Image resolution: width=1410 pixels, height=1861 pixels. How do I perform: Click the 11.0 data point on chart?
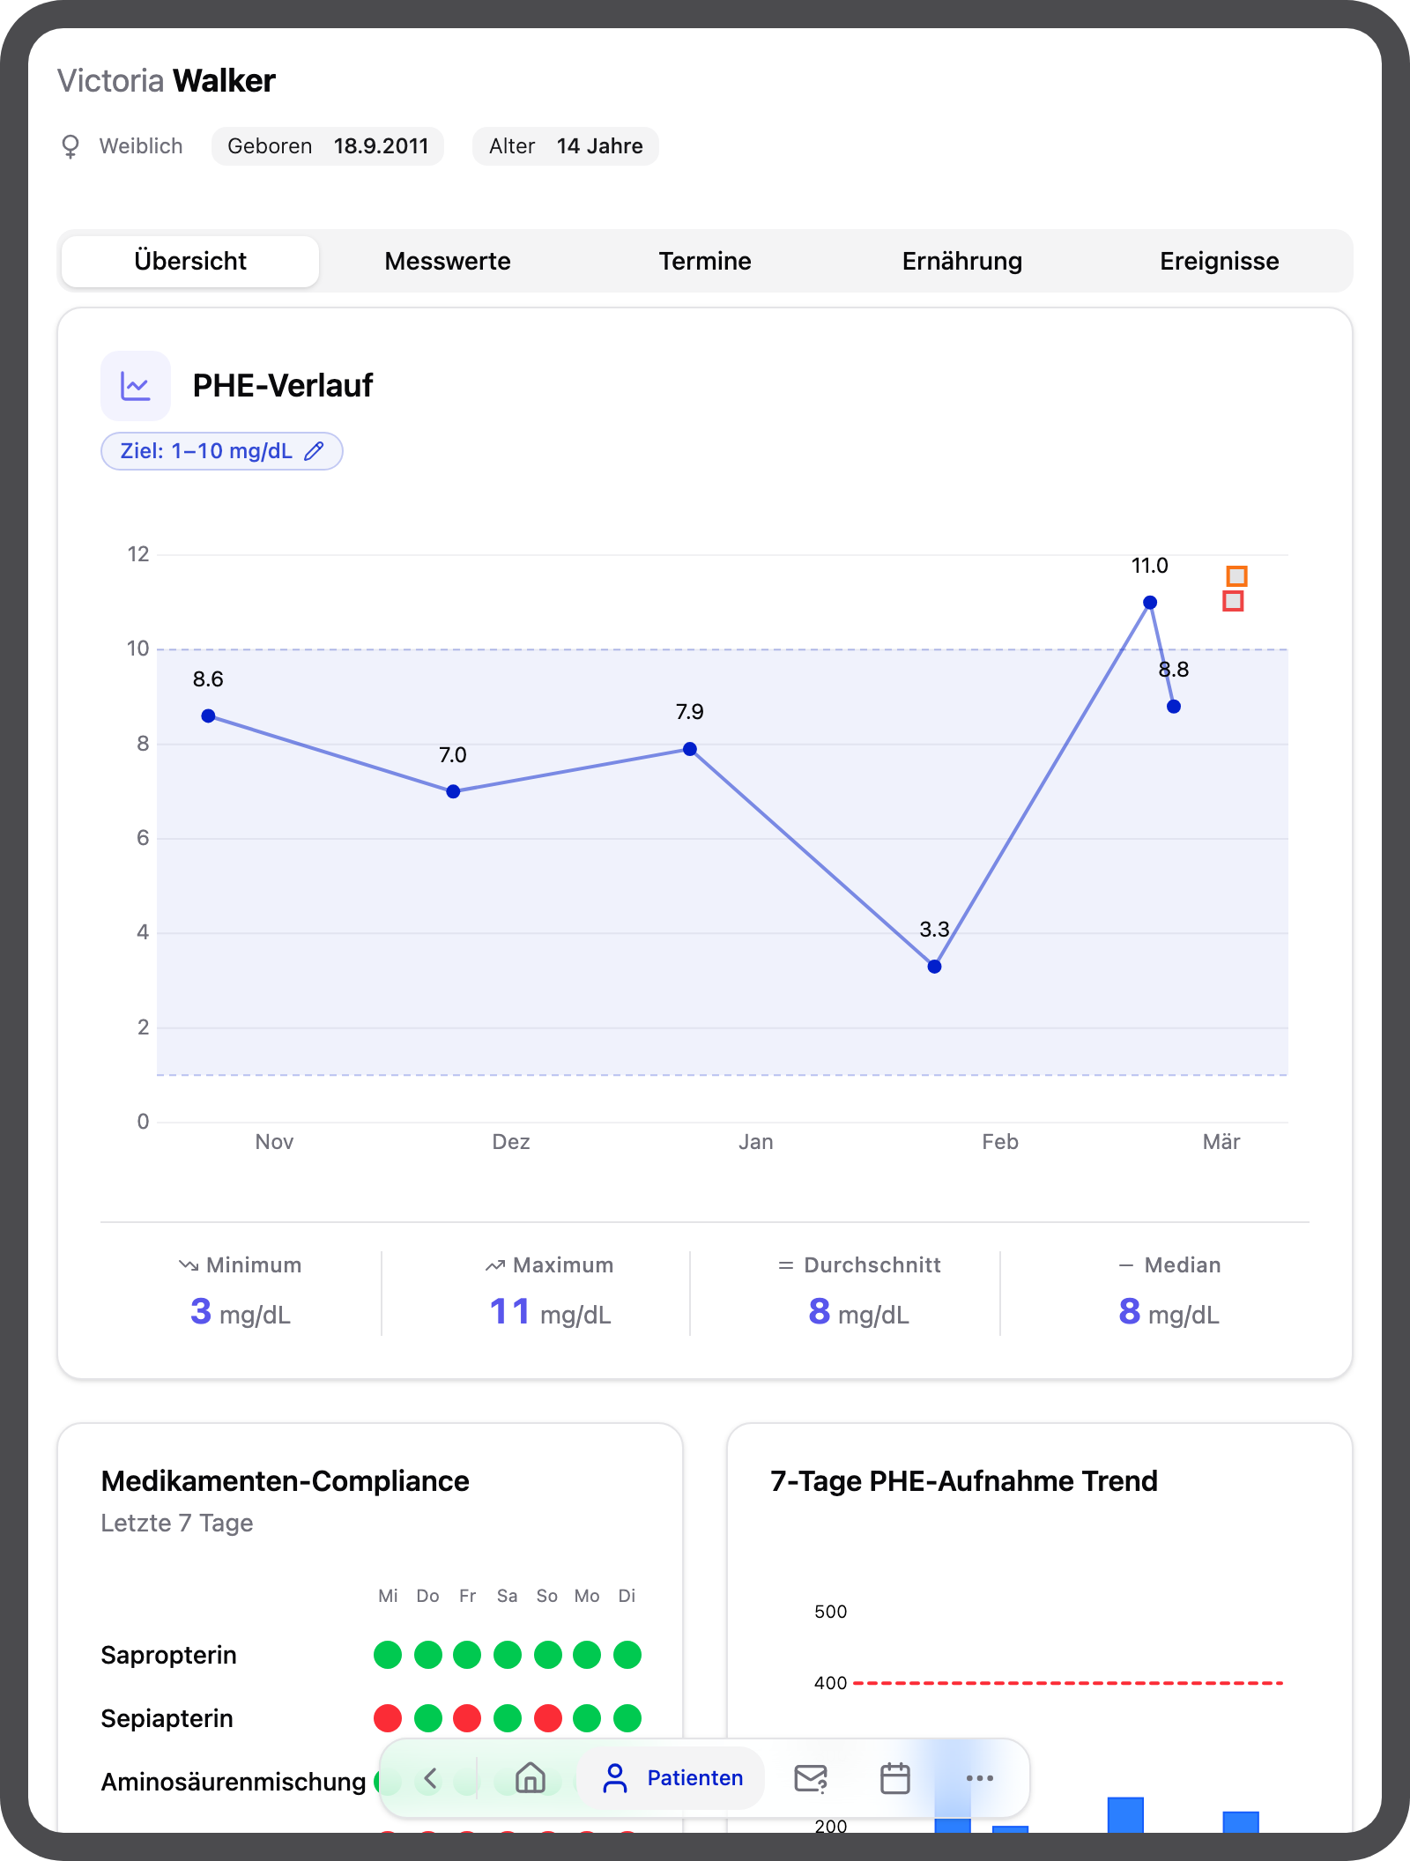tap(1149, 603)
